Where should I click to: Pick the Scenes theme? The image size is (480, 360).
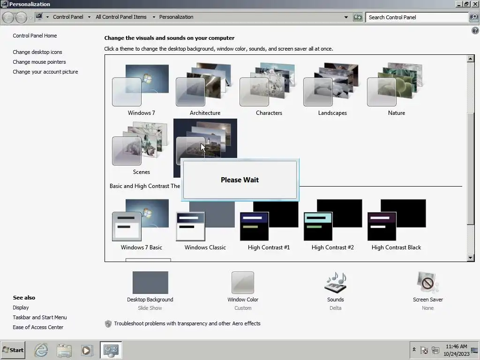point(141,148)
